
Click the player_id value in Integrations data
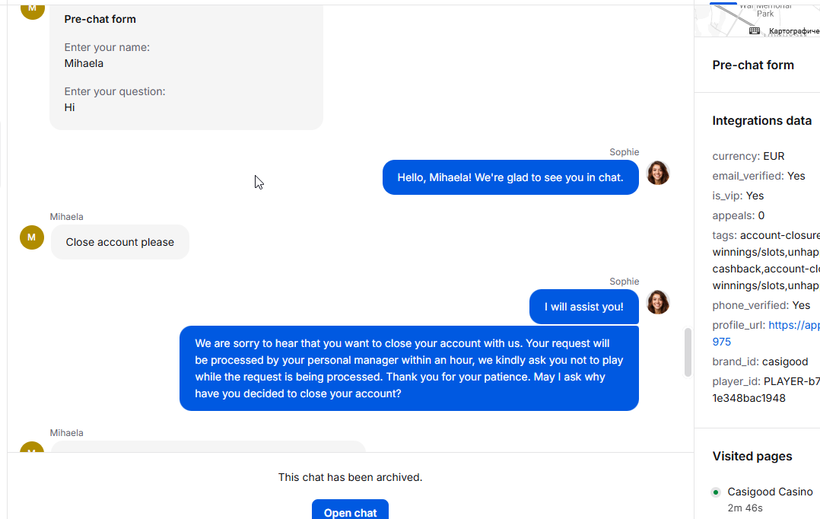tap(791, 381)
